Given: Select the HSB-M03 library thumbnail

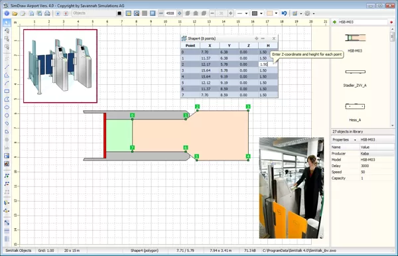Looking at the screenshot, I should (x=355, y=38).
